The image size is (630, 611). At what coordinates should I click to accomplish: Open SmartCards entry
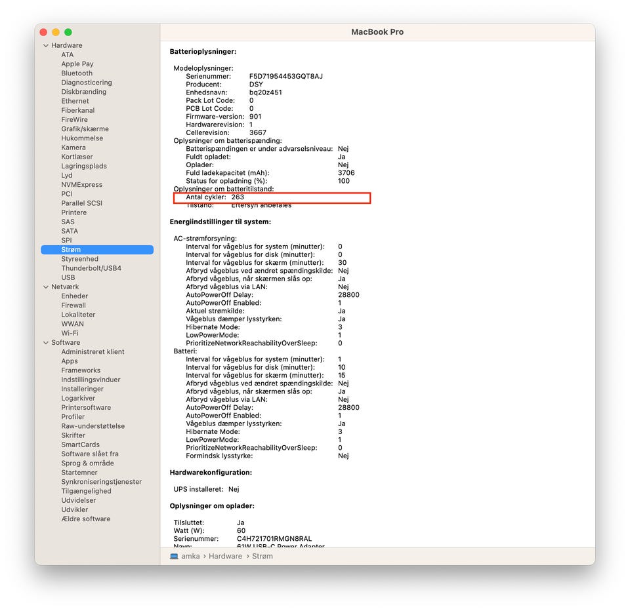coord(80,444)
